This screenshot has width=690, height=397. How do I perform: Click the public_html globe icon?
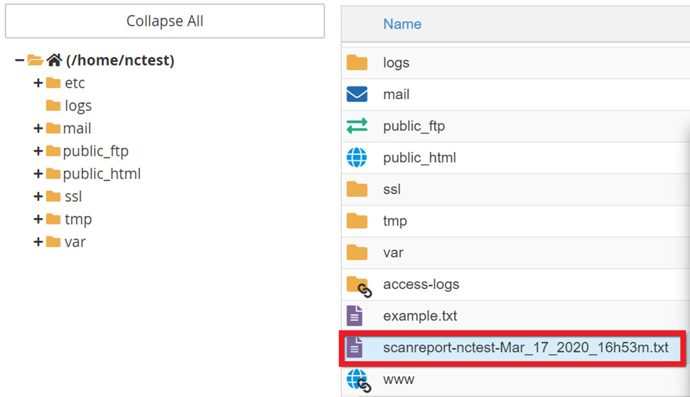(x=357, y=157)
